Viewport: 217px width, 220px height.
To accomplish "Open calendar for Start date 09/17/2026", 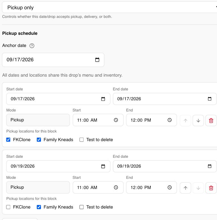I will pos(103,99).
